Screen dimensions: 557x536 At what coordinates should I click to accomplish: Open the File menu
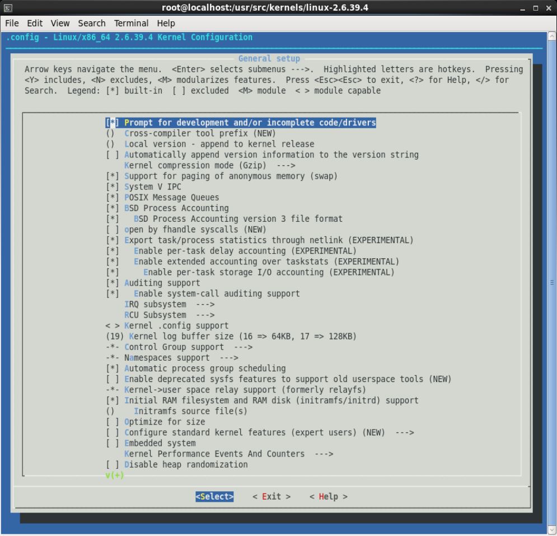click(x=12, y=24)
